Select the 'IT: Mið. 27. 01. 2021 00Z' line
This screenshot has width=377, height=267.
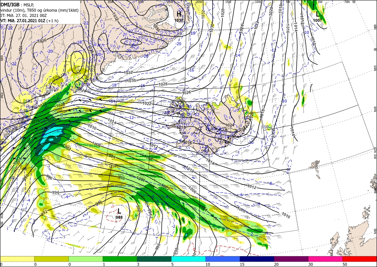tap(23, 15)
